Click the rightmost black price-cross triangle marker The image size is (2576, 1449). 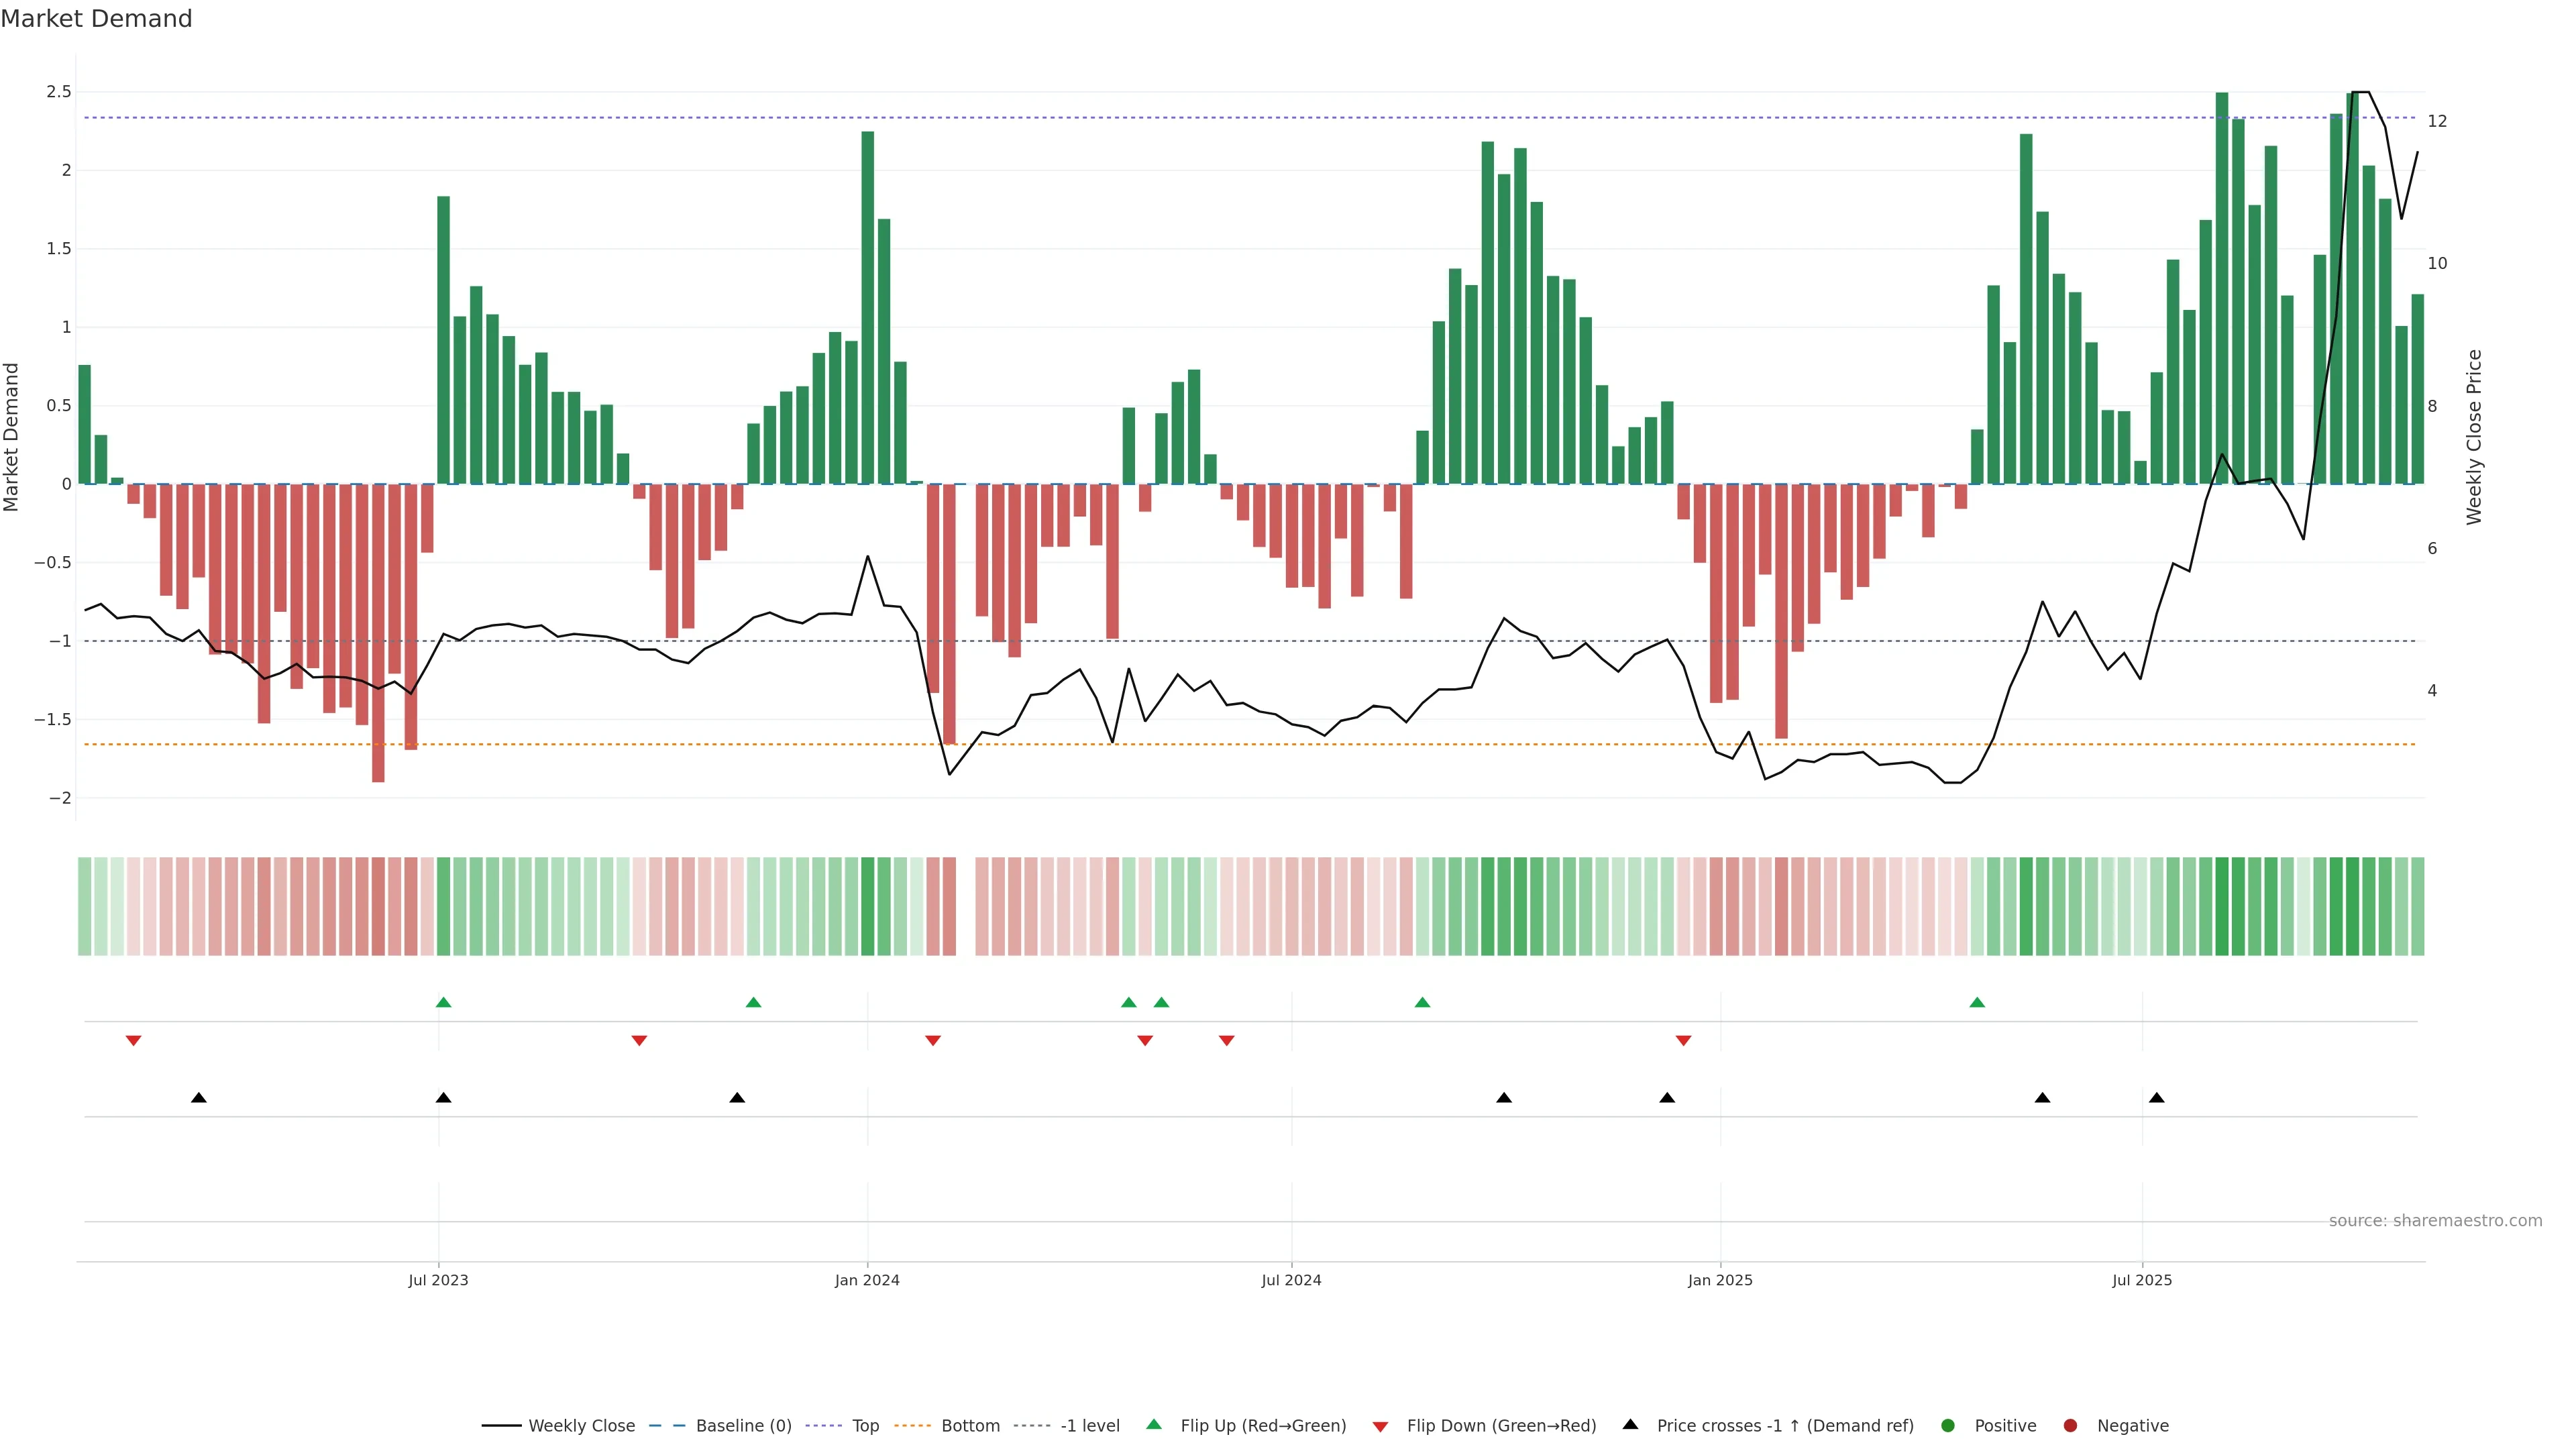click(x=2157, y=1098)
